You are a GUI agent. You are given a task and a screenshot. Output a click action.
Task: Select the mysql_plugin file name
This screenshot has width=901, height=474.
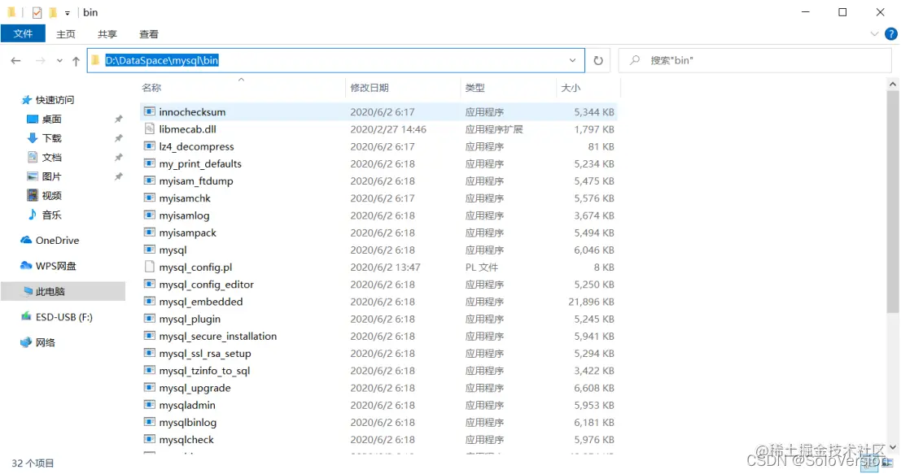point(190,319)
